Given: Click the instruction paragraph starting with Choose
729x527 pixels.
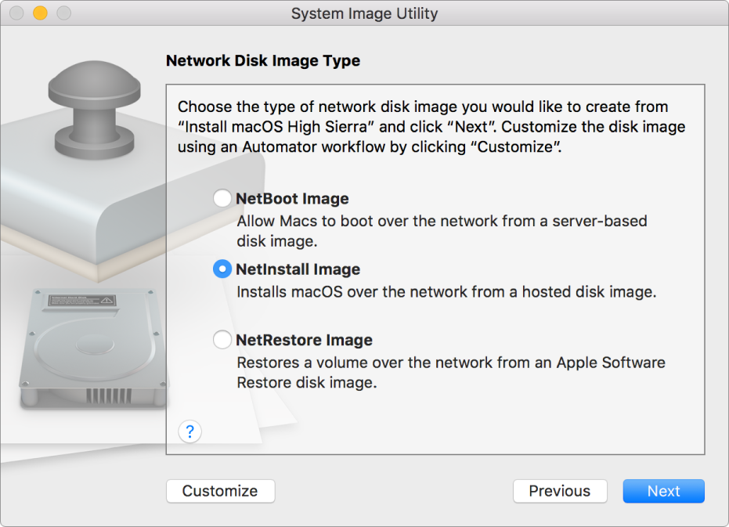Looking at the screenshot, I should [431, 127].
